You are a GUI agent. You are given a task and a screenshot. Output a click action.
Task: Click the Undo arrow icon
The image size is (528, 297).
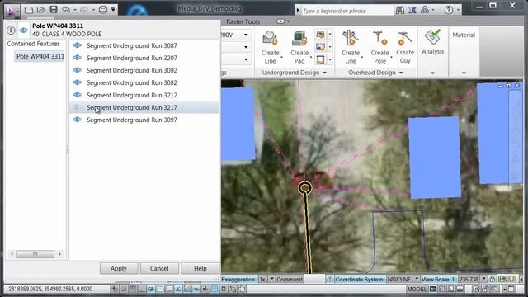point(66,10)
